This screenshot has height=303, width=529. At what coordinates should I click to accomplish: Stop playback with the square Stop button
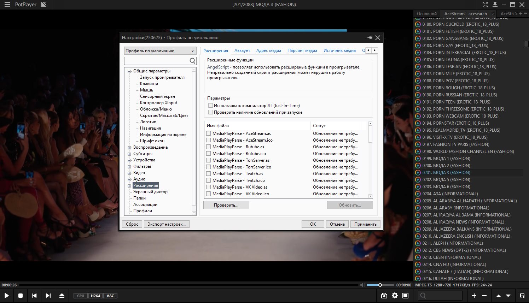point(21,296)
